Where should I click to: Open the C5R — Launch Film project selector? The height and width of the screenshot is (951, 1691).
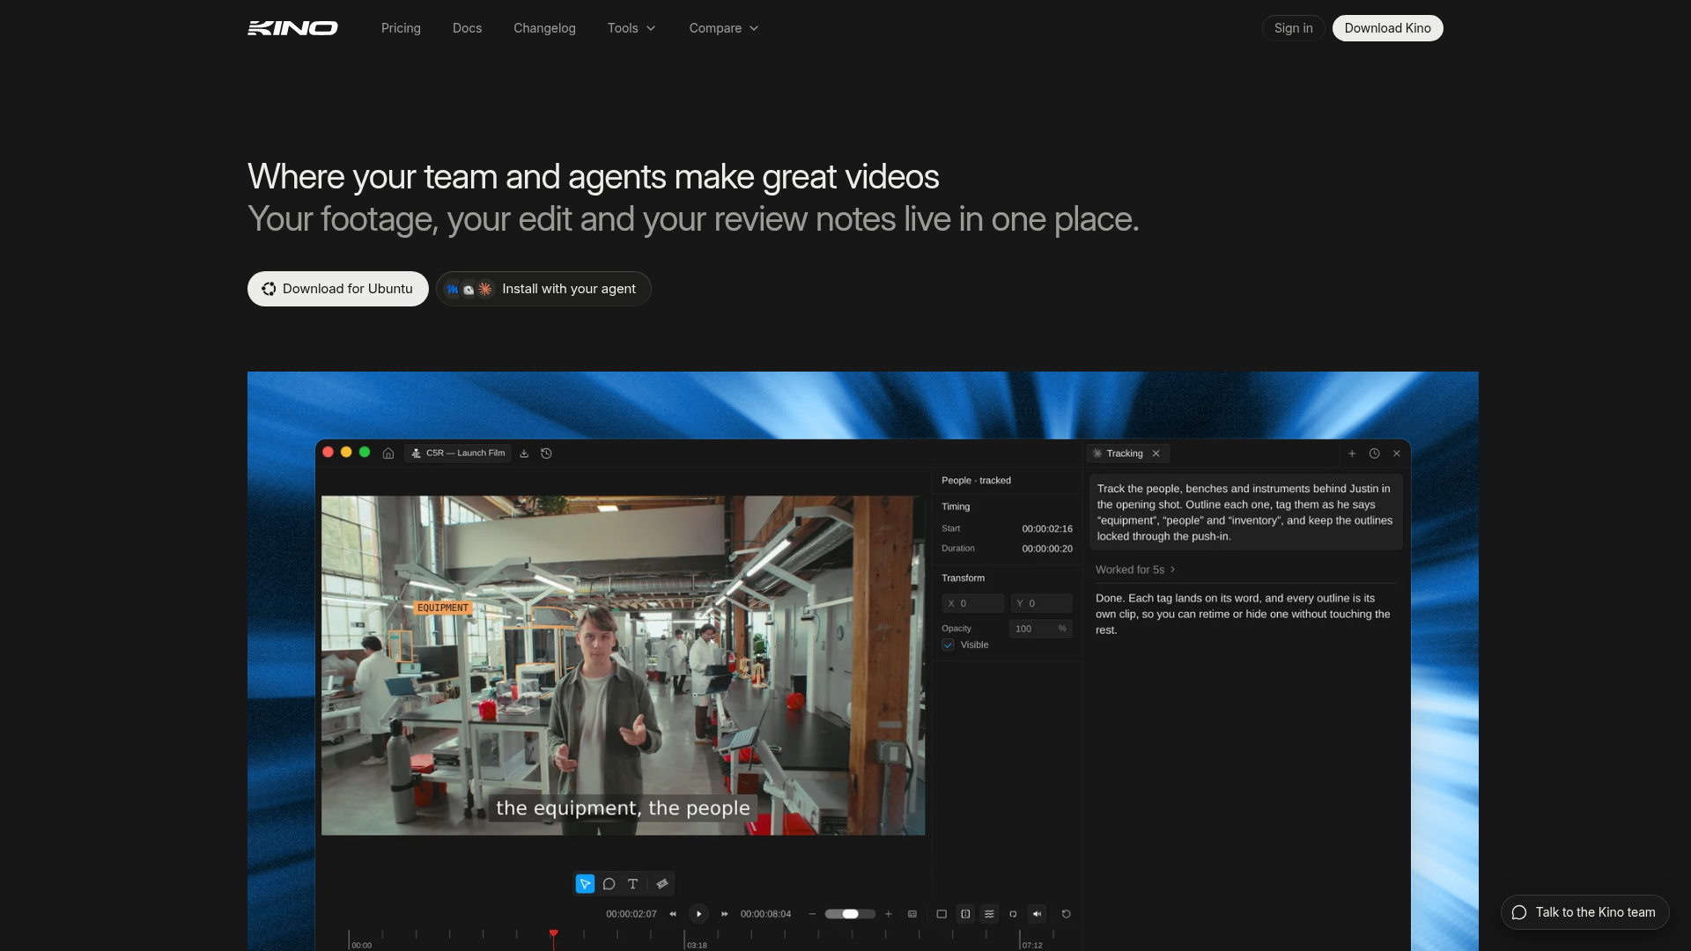458,453
